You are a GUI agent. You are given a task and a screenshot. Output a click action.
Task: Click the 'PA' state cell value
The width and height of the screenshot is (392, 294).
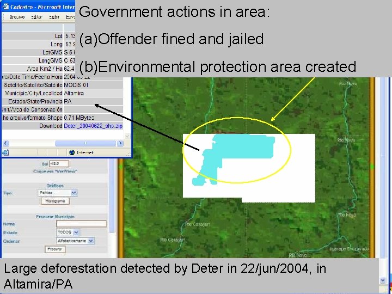pos(68,101)
